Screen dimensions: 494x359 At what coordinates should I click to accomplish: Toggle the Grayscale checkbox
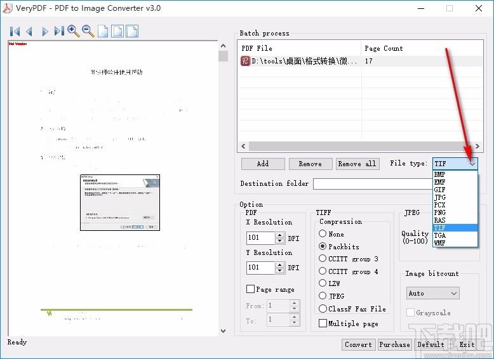(x=410, y=313)
